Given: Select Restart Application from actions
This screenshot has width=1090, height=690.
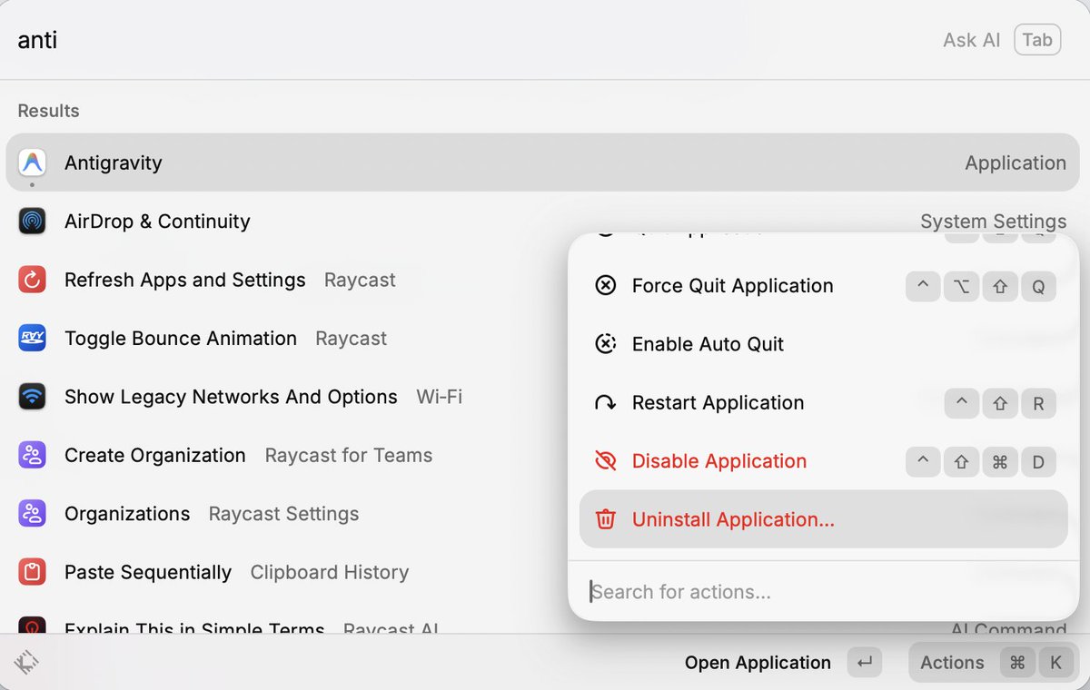Looking at the screenshot, I should coord(823,402).
